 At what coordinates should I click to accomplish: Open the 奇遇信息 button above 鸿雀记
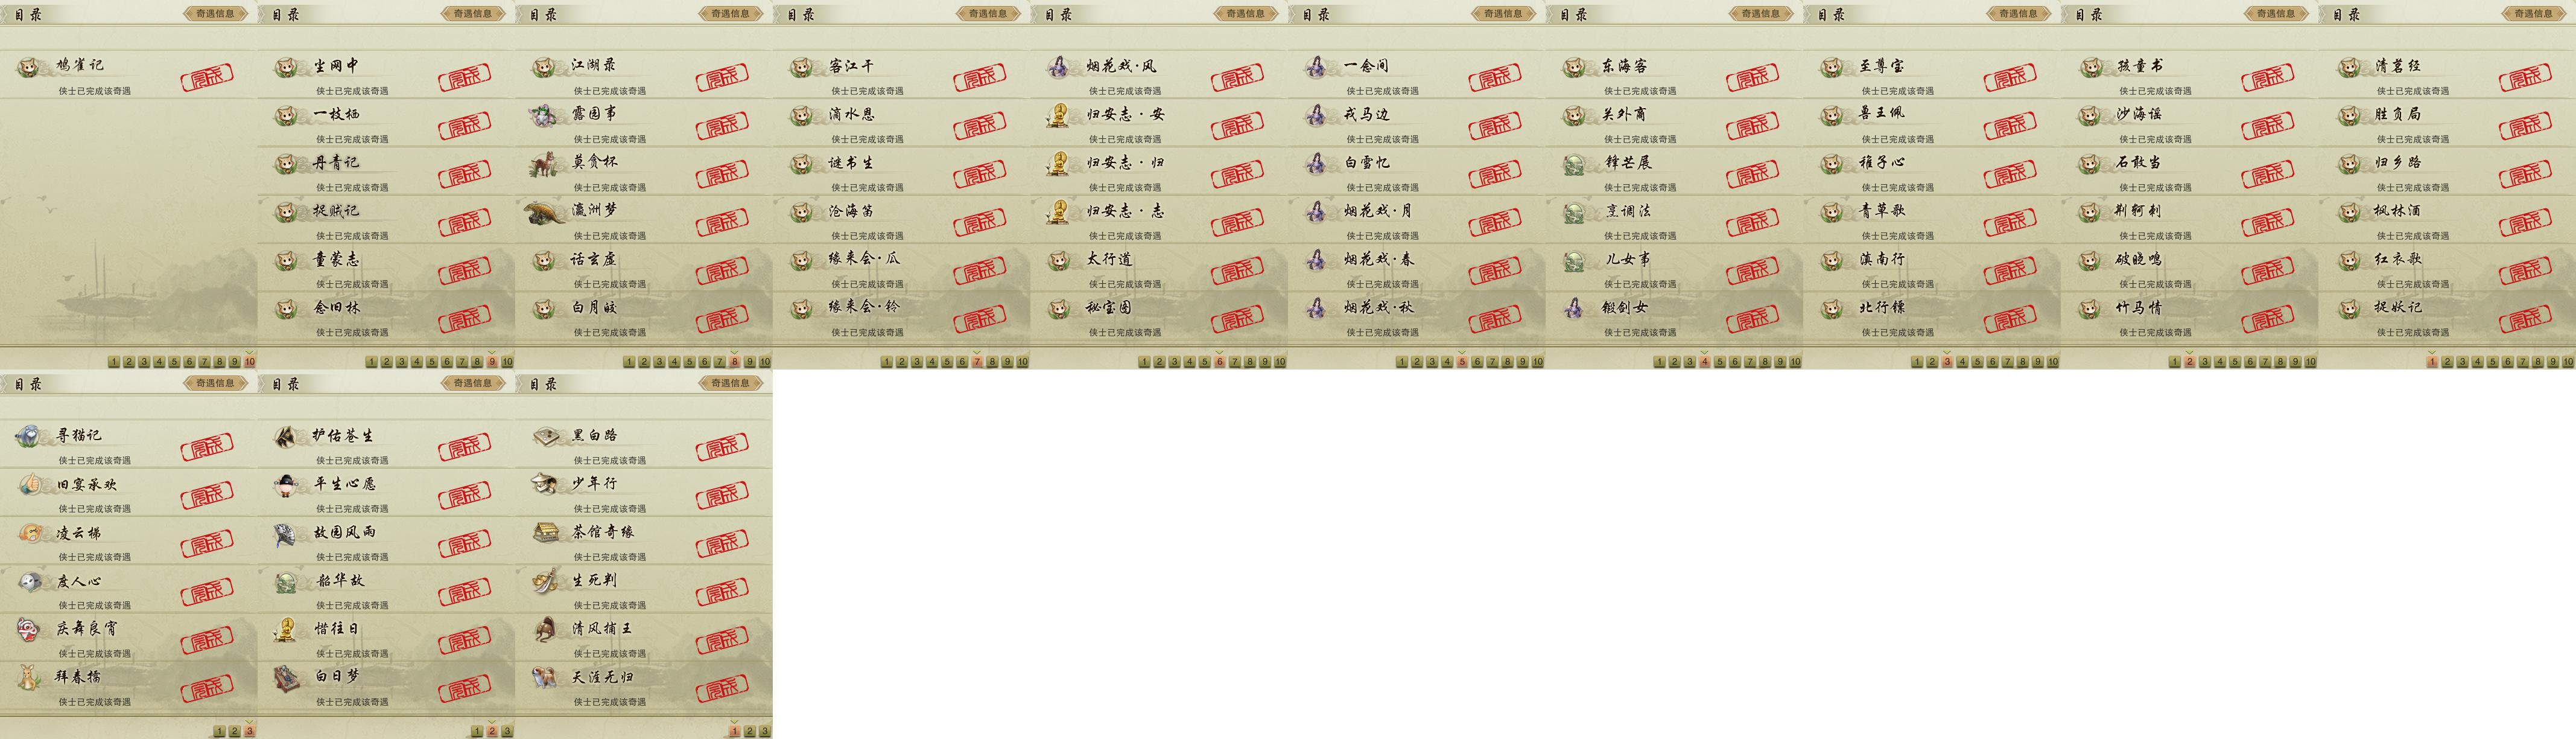coord(215,14)
